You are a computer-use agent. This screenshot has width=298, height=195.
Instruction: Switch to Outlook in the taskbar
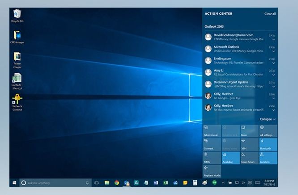[127, 183]
